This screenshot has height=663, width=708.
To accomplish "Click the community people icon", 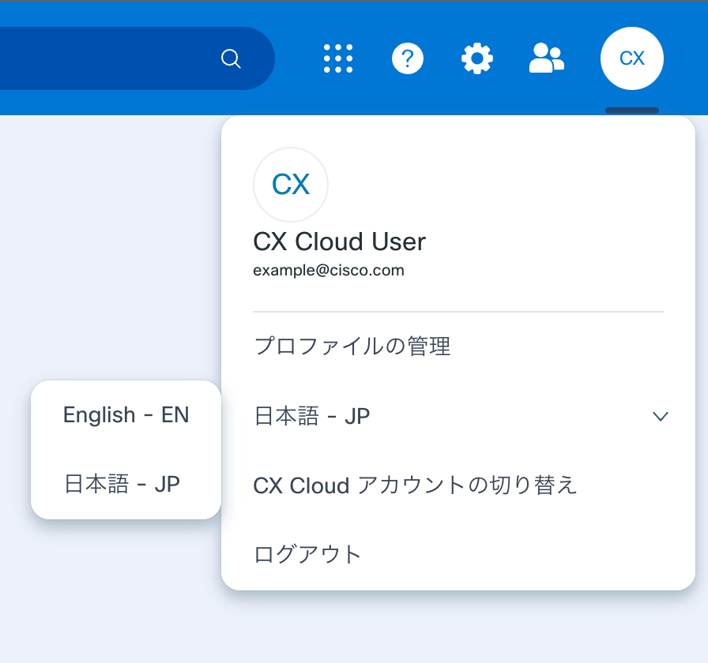I will (x=547, y=58).
